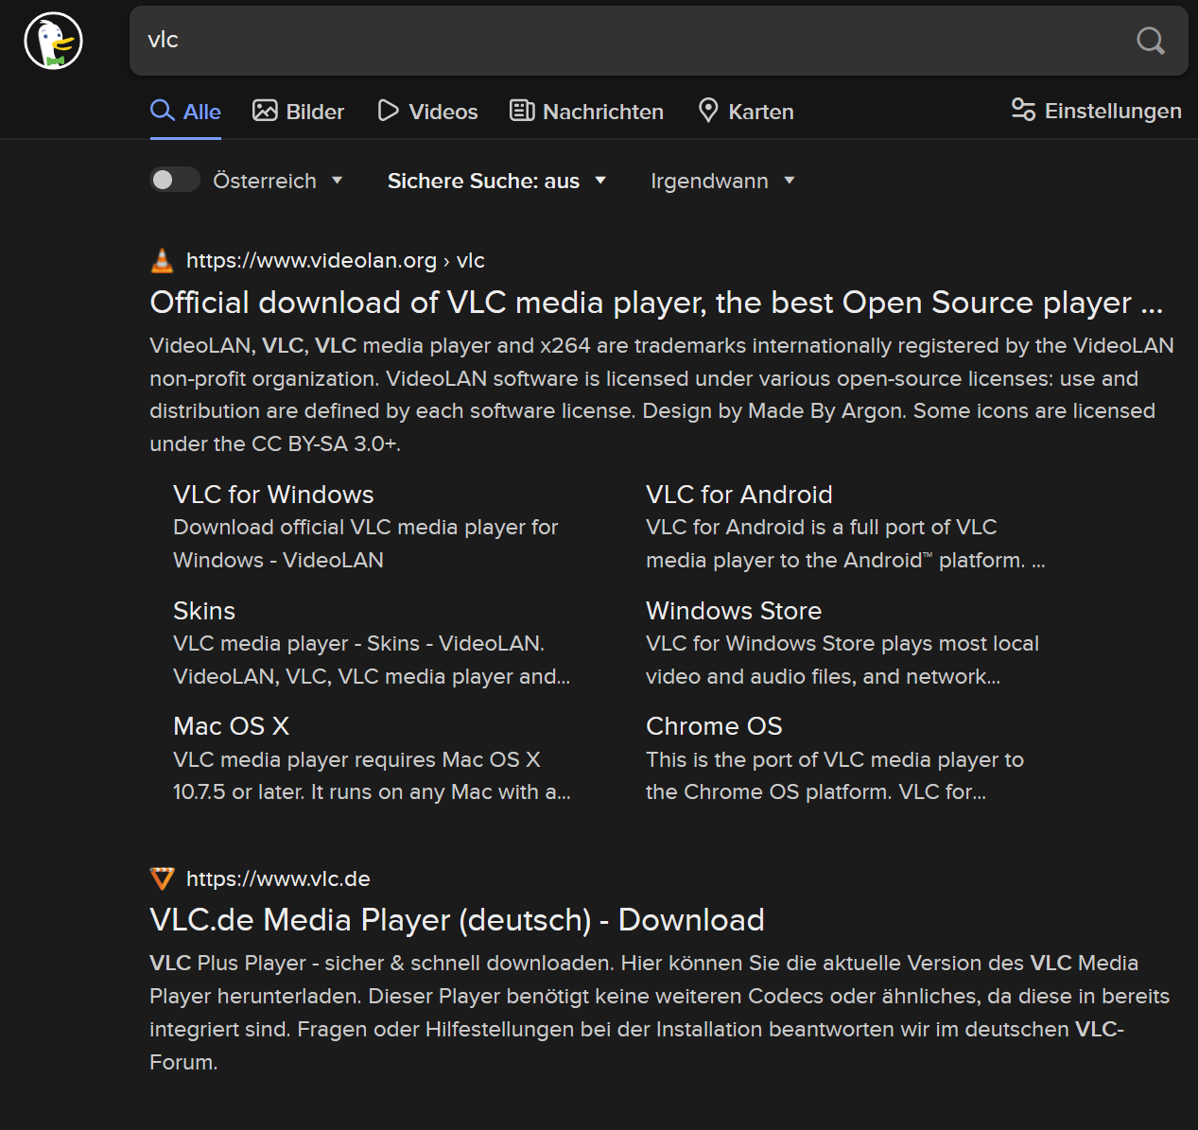1198x1130 pixels.
Task: Open Einstellungen settings menu
Action: click(x=1096, y=111)
